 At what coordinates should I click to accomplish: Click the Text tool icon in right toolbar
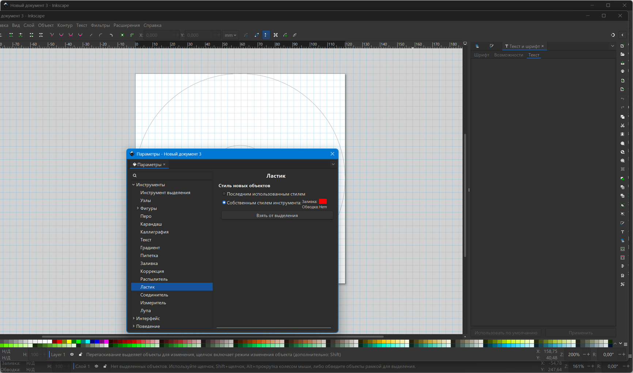pos(622,232)
